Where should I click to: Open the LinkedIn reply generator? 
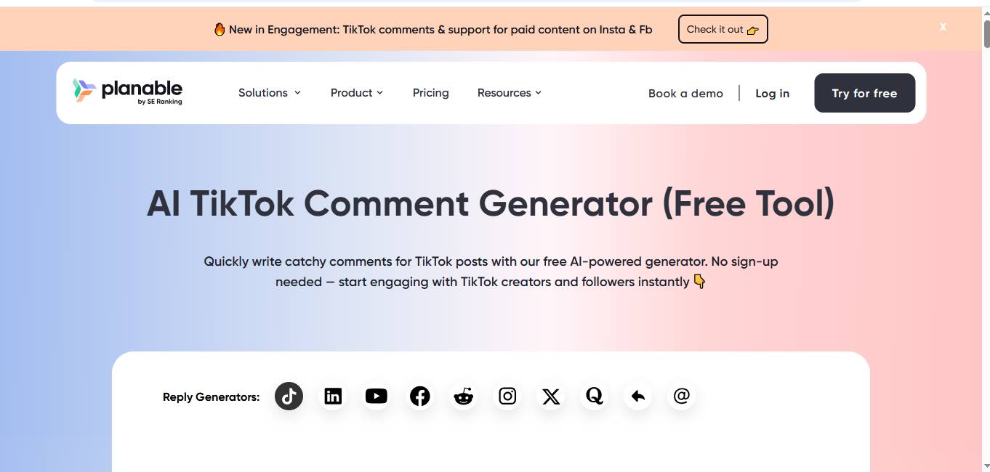click(333, 396)
